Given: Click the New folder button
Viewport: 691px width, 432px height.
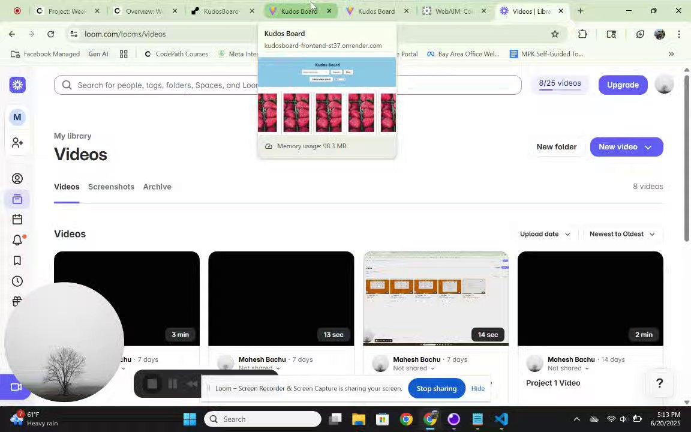Looking at the screenshot, I should pyautogui.click(x=556, y=147).
